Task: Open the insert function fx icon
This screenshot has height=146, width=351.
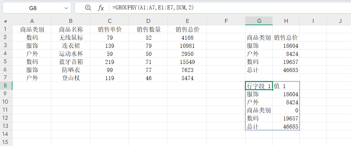Action: [x=101, y=8]
